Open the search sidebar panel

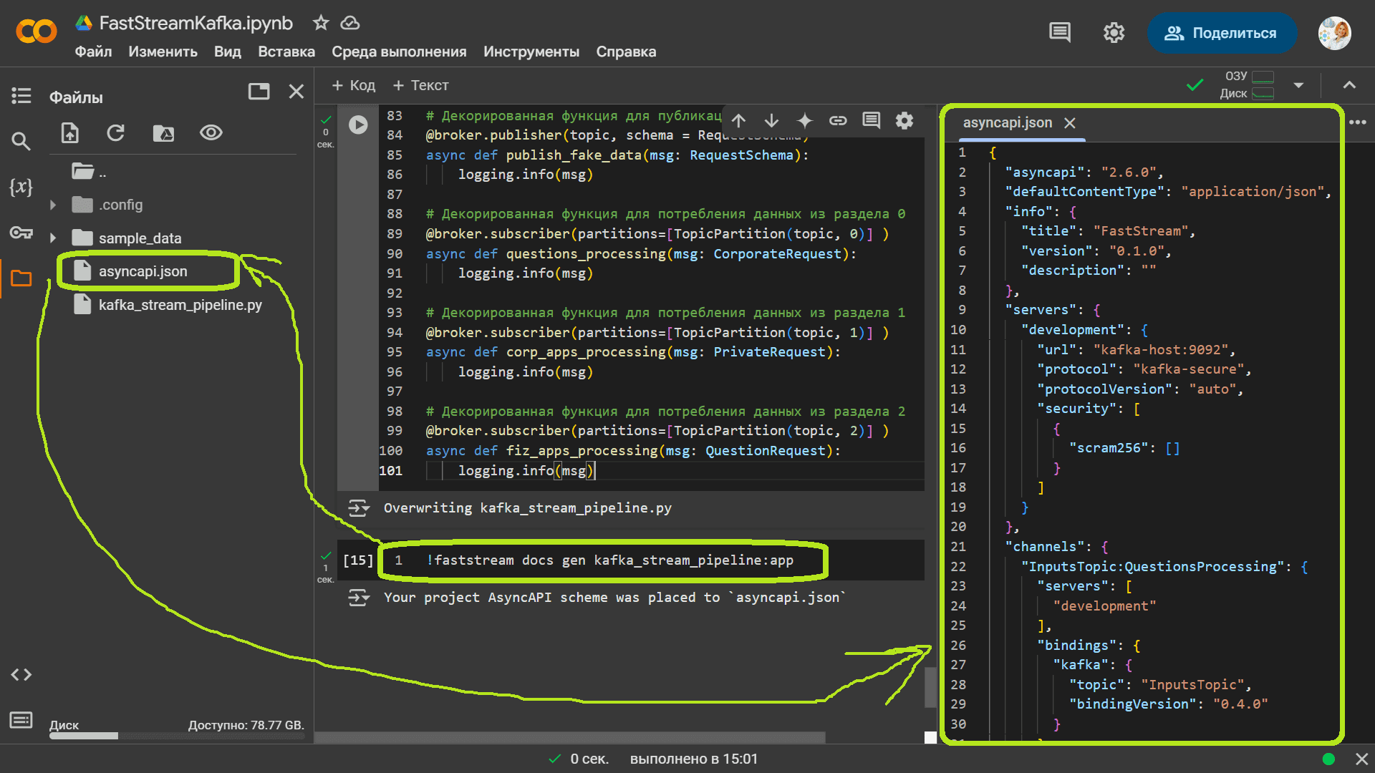(x=21, y=141)
